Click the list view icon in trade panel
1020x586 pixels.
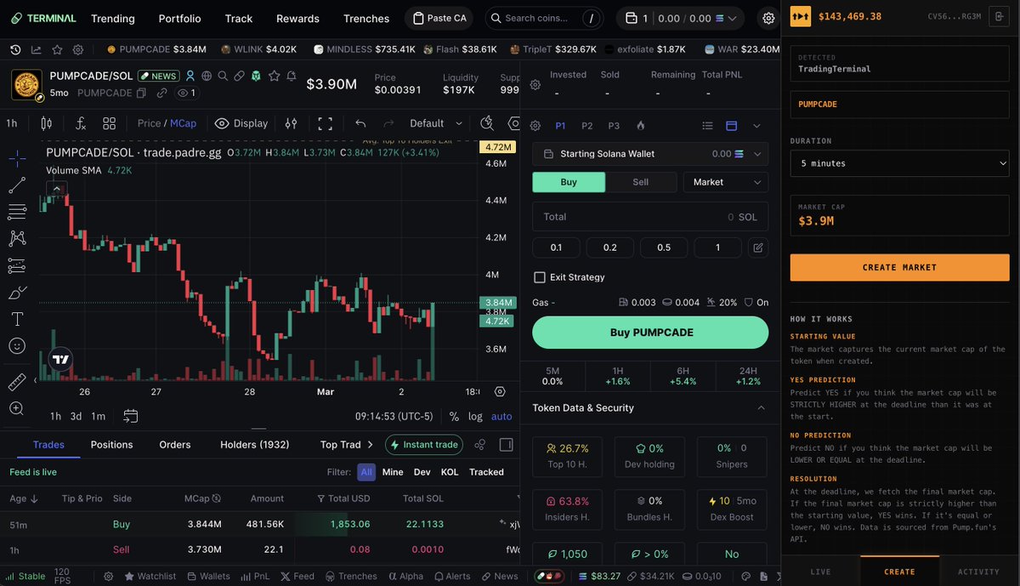[707, 126]
